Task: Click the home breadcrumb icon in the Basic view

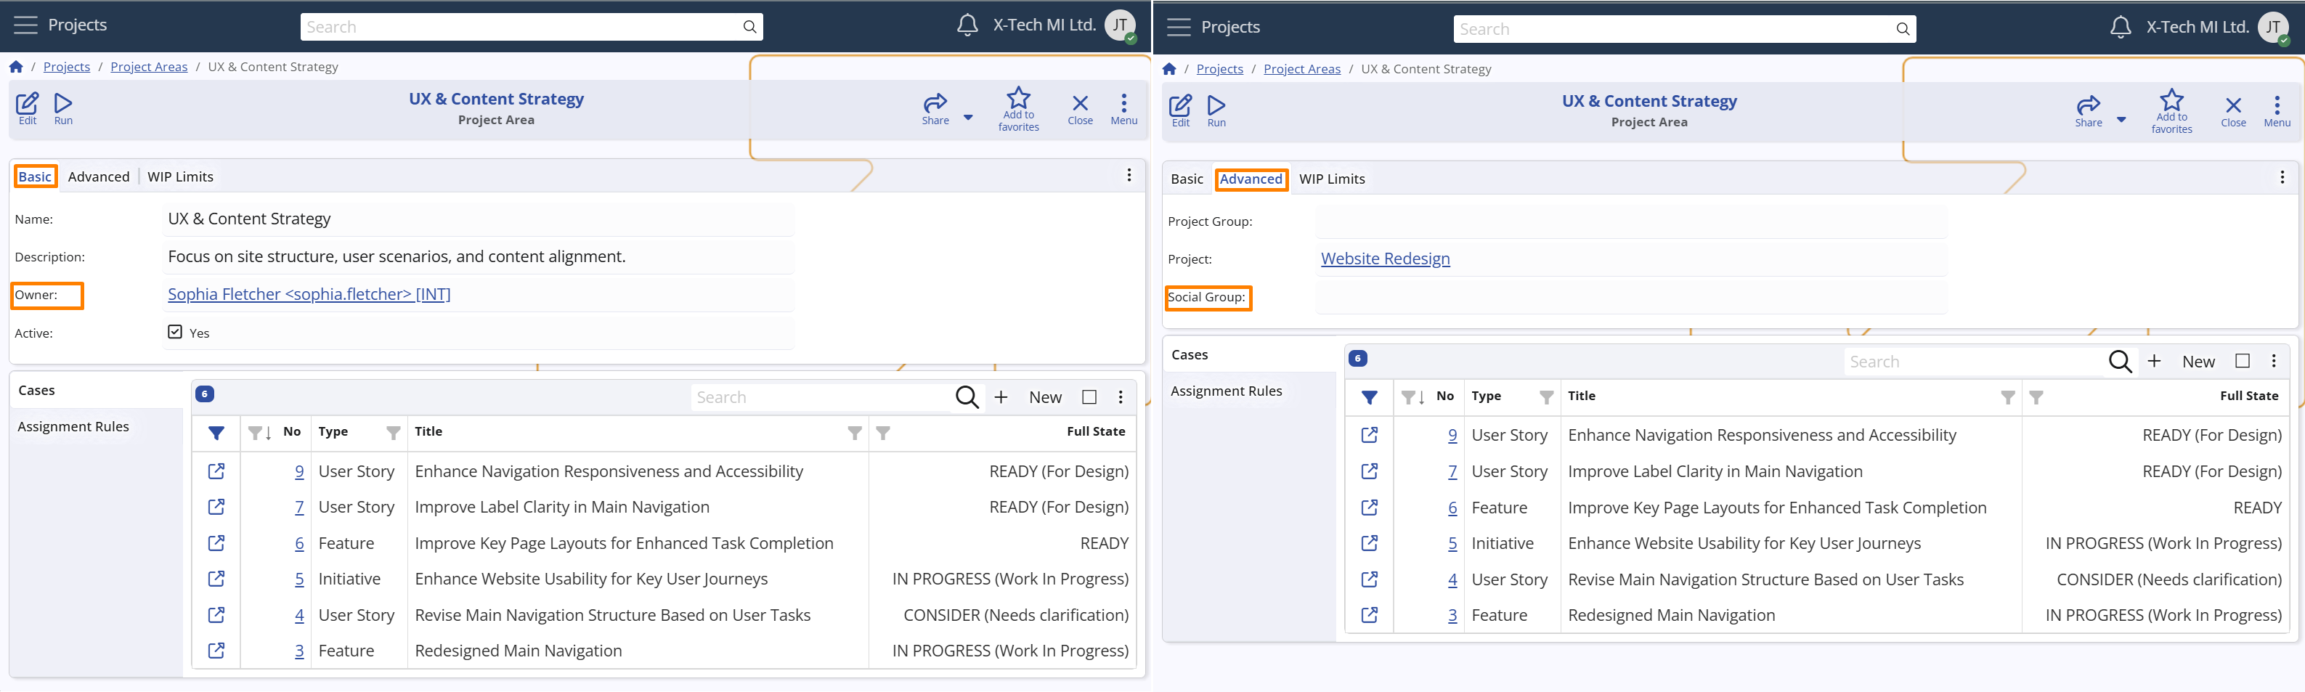Action: tap(16, 67)
